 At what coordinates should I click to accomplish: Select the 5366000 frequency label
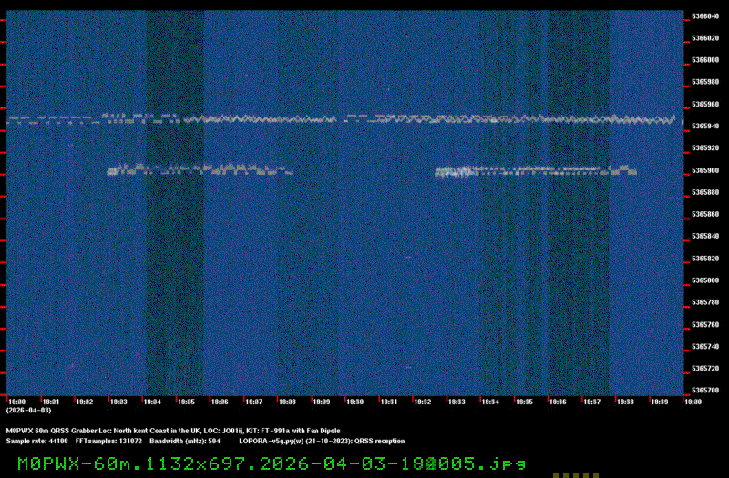[x=705, y=60]
